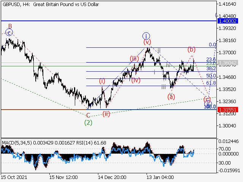Select the red (i) wave label

pos(102,81)
